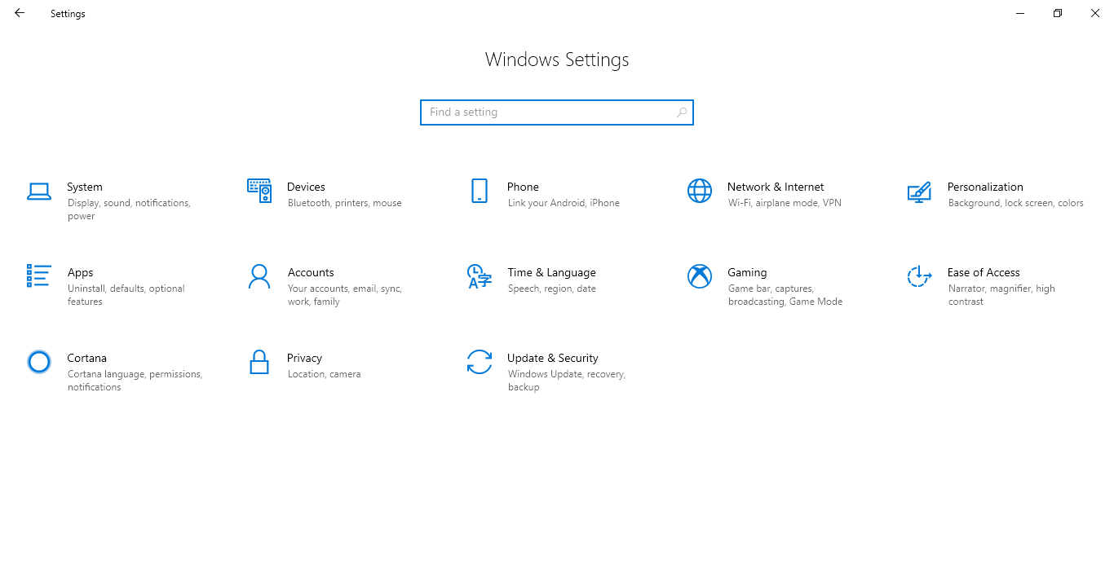
Task: Click the search magnifier icon
Action: (x=682, y=112)
